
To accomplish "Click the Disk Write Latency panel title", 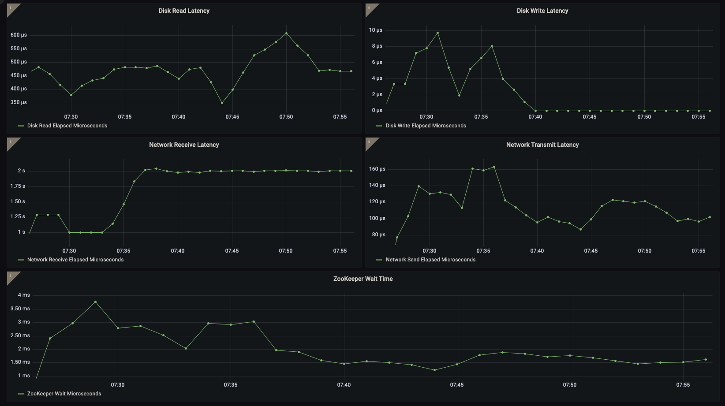I will pyautogui.click(x=542, y=10).
